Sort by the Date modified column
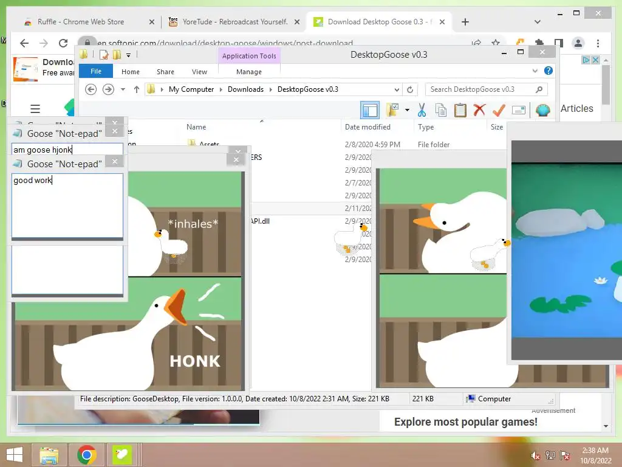The width and height of the screenshot is (622, 467). [367, 127]
